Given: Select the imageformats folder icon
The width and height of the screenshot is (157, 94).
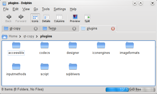Looking at the screenshot, I should point(130,45).
